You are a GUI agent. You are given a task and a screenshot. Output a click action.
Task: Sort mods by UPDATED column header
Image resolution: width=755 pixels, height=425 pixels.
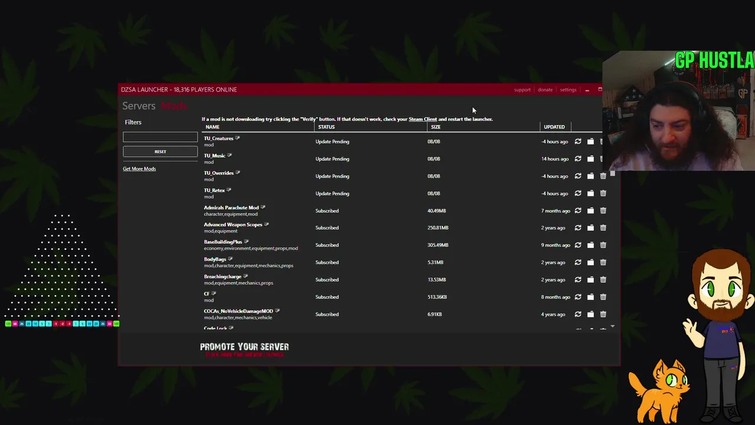554,127
